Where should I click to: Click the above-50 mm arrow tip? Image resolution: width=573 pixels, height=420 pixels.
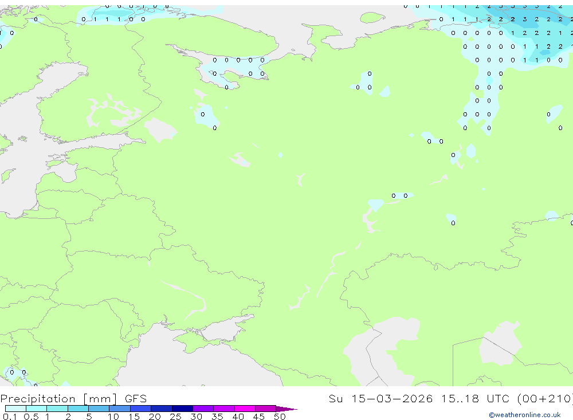tap(286, 409)
